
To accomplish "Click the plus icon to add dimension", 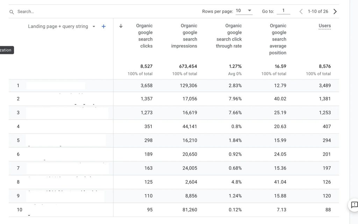I will click(x=103, y=26).
